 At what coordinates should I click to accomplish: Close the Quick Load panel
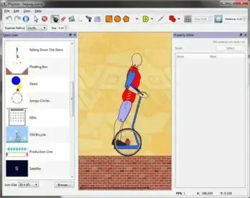click(x=75, y=35)
